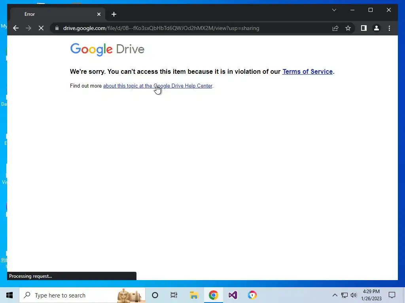Image resolution: width=405 pixels, height=303 pixels.
Task: Share this page via share icon
Action: pyautogui.click(x=335, y=28)
